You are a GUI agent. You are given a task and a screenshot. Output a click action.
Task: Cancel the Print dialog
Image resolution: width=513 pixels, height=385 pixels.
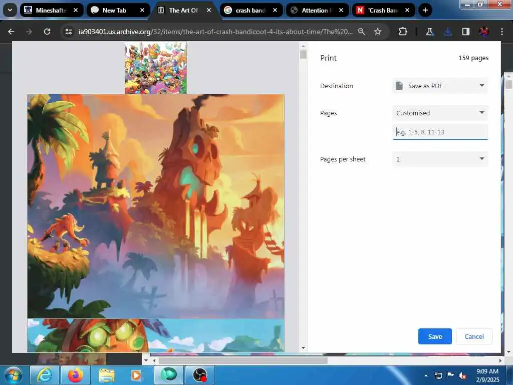point(474,336)
